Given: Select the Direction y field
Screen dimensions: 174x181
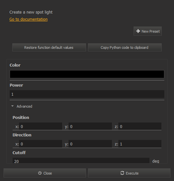Looking at the screenshot, I should point(90,144).
